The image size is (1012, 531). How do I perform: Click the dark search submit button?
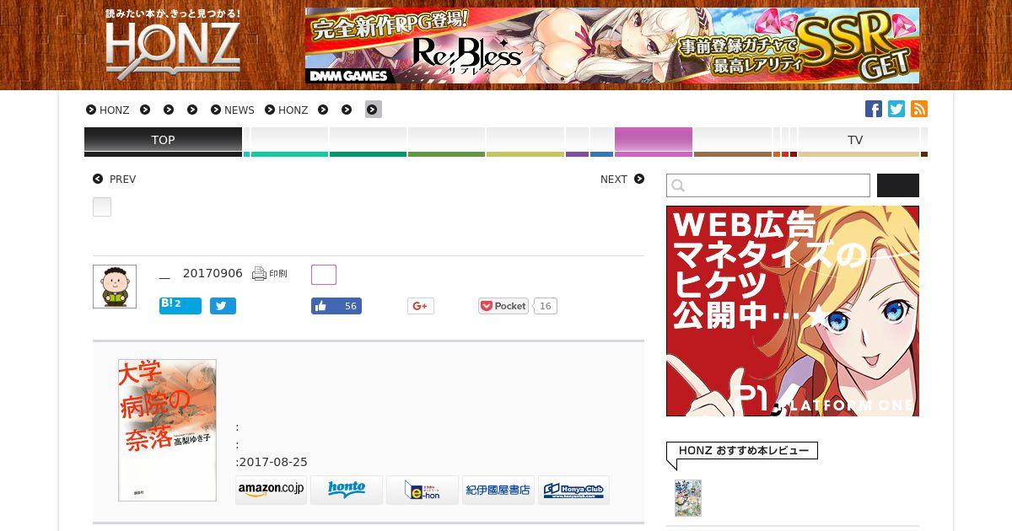(x=898, y=185)
